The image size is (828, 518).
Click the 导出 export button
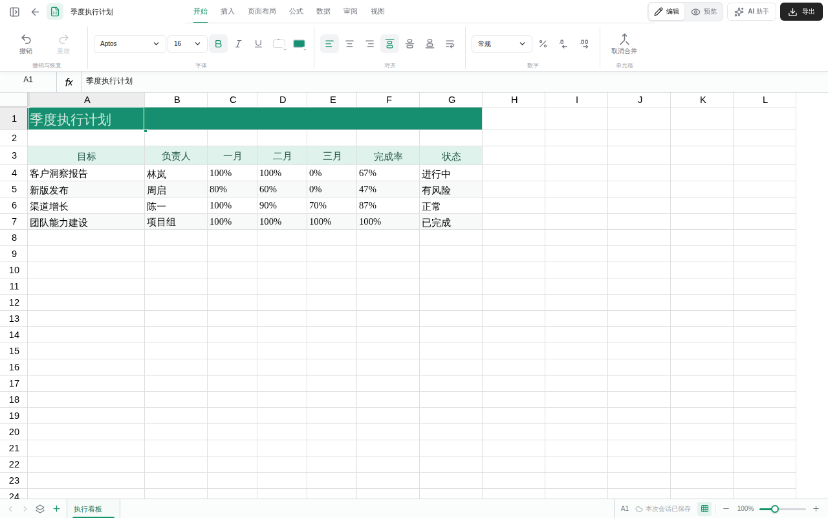point(801,12)
